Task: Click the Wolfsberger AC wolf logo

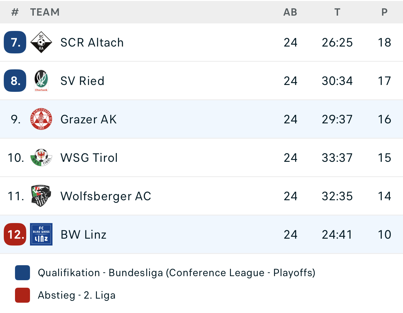Action: tap(41, 196)
